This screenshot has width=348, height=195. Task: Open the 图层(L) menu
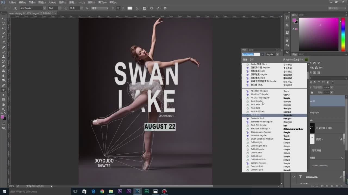click(x=42, y=2)
